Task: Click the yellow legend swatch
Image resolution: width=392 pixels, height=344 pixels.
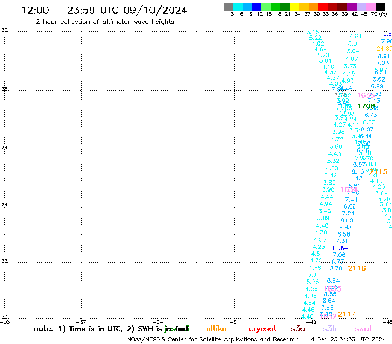Action: [295, 6]
